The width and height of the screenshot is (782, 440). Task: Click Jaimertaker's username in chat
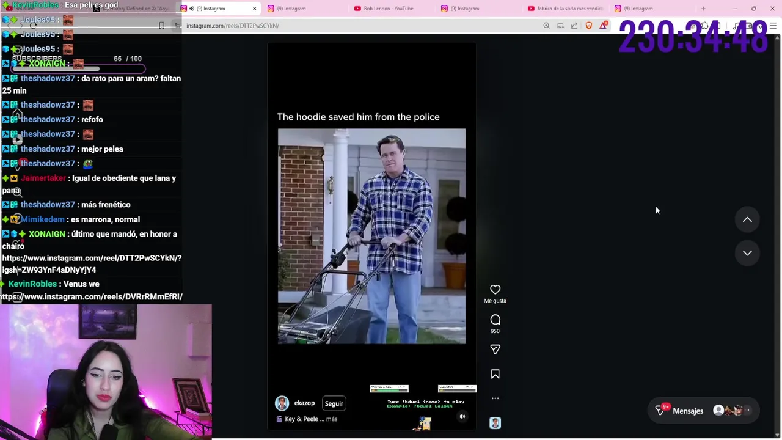pyautogui.click(x=43, y=178)
